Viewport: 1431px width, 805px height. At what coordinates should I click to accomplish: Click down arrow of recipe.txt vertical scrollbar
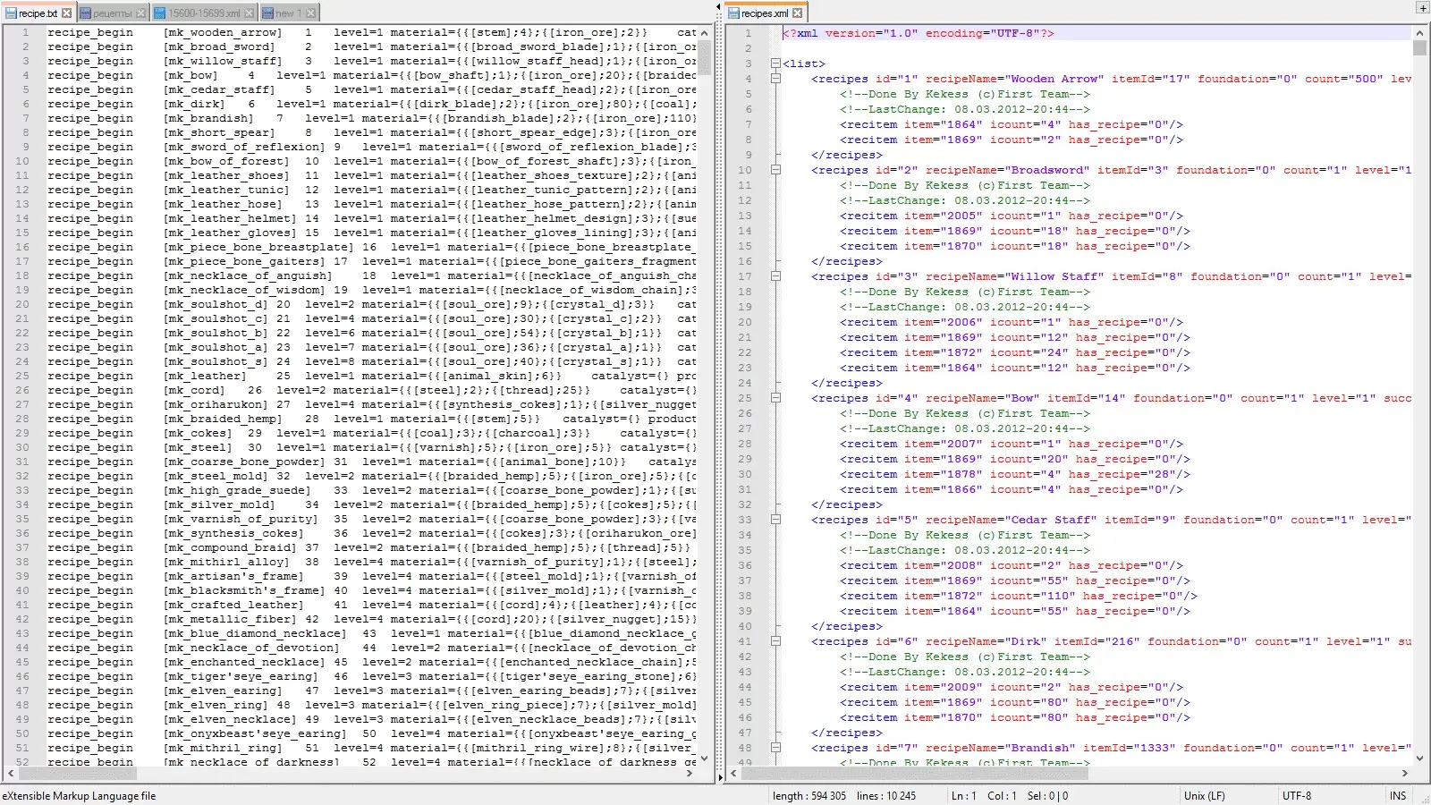705,758
